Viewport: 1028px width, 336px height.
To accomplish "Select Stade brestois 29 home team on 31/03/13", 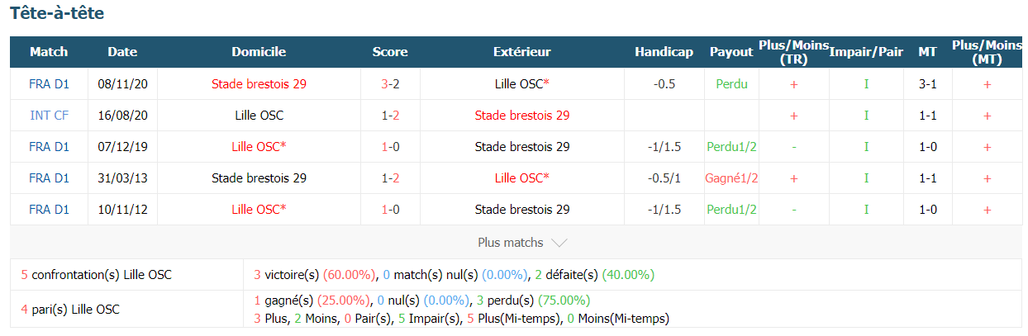I will (x=259, y=178).
